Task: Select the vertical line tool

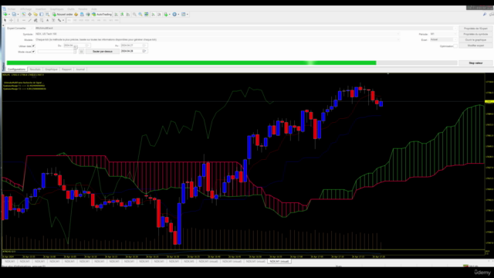Action: coord(18,20)
